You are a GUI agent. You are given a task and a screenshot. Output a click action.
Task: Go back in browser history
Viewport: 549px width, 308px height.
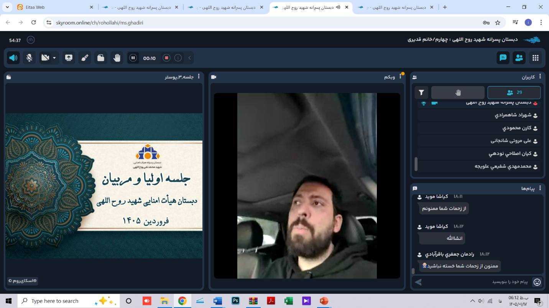[8, 23]
